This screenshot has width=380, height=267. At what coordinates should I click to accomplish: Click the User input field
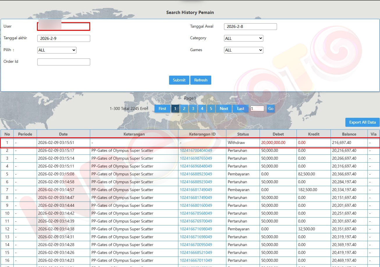pos(64,26)
